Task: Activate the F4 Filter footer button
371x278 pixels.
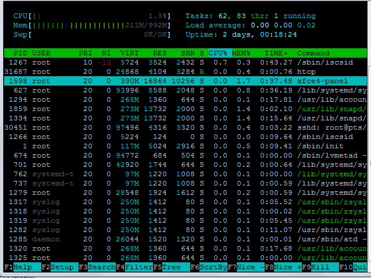Action: pos(134,267)
